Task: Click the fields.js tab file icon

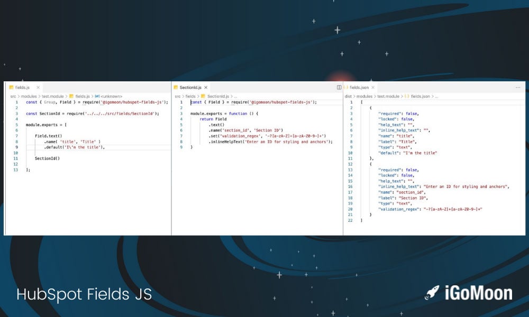Action: coord(11,88)
